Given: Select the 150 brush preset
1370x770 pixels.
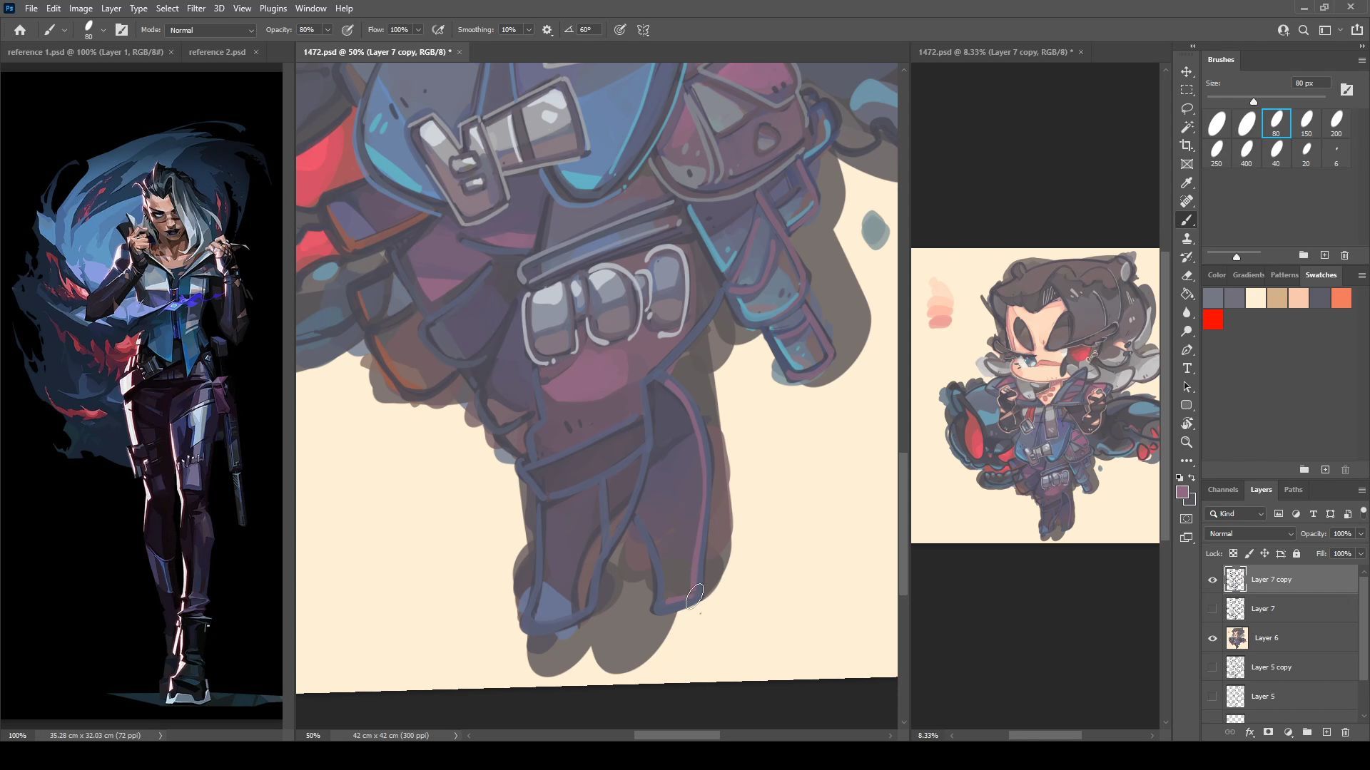Looking at the screenshot, I should (x=1306, y=123).
